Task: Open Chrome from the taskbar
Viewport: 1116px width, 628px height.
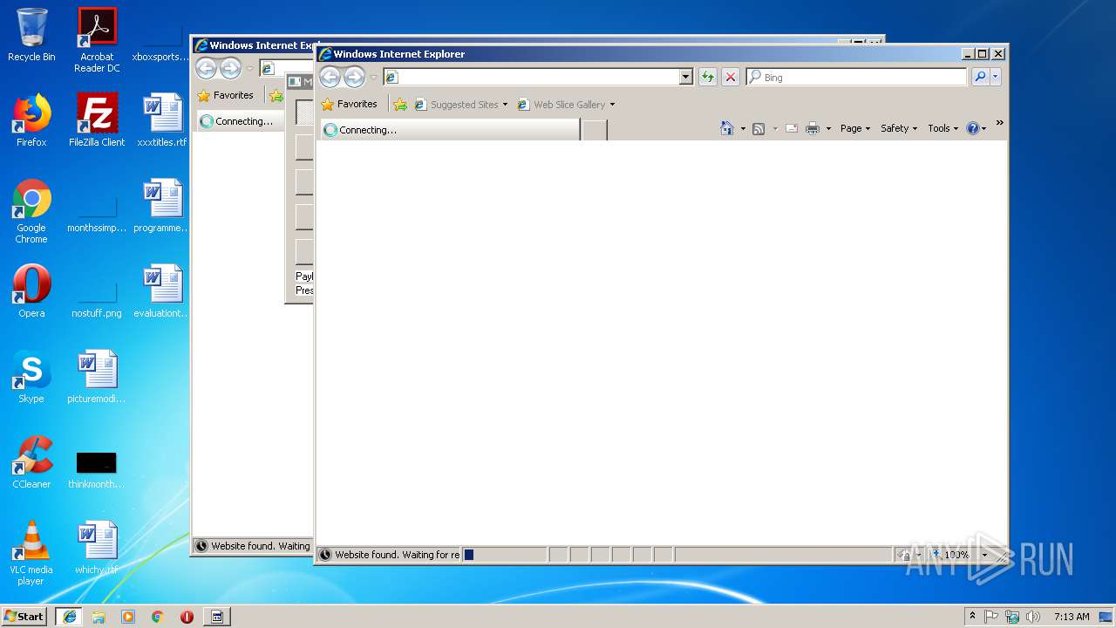Action: pyautogui.click(x=157, y=616)
